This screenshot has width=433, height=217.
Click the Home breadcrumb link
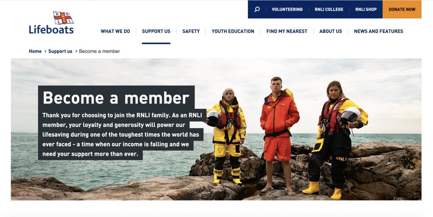pos(35,51)
